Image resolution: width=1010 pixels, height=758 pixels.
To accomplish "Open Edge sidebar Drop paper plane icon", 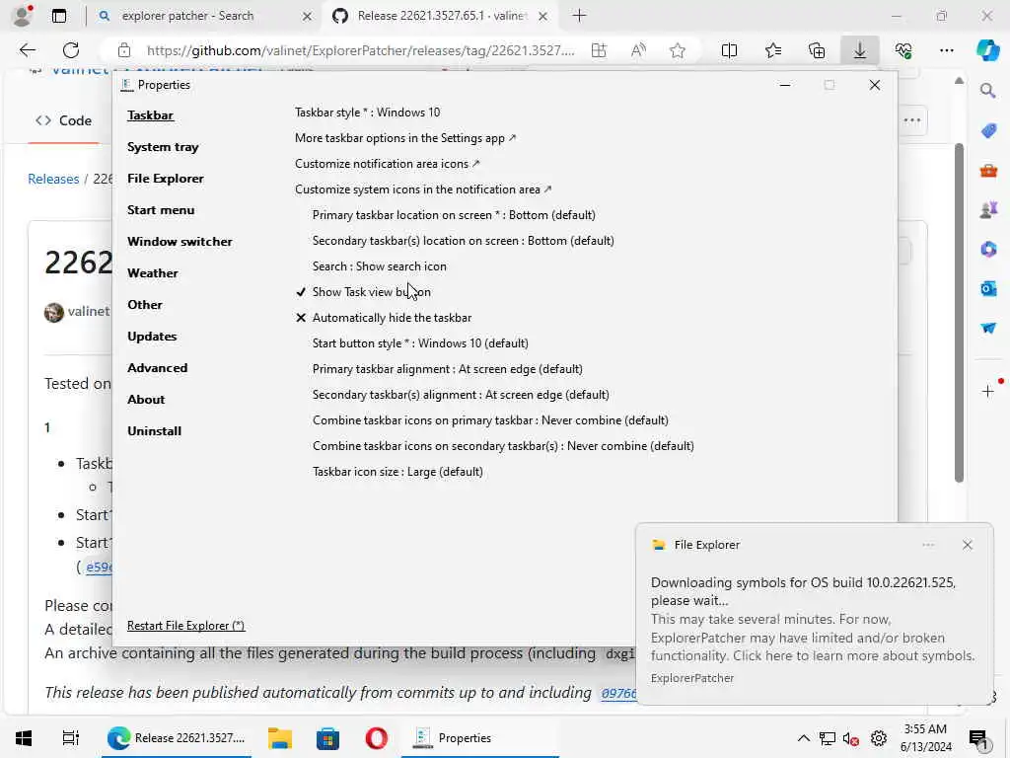I will point(988,328).
